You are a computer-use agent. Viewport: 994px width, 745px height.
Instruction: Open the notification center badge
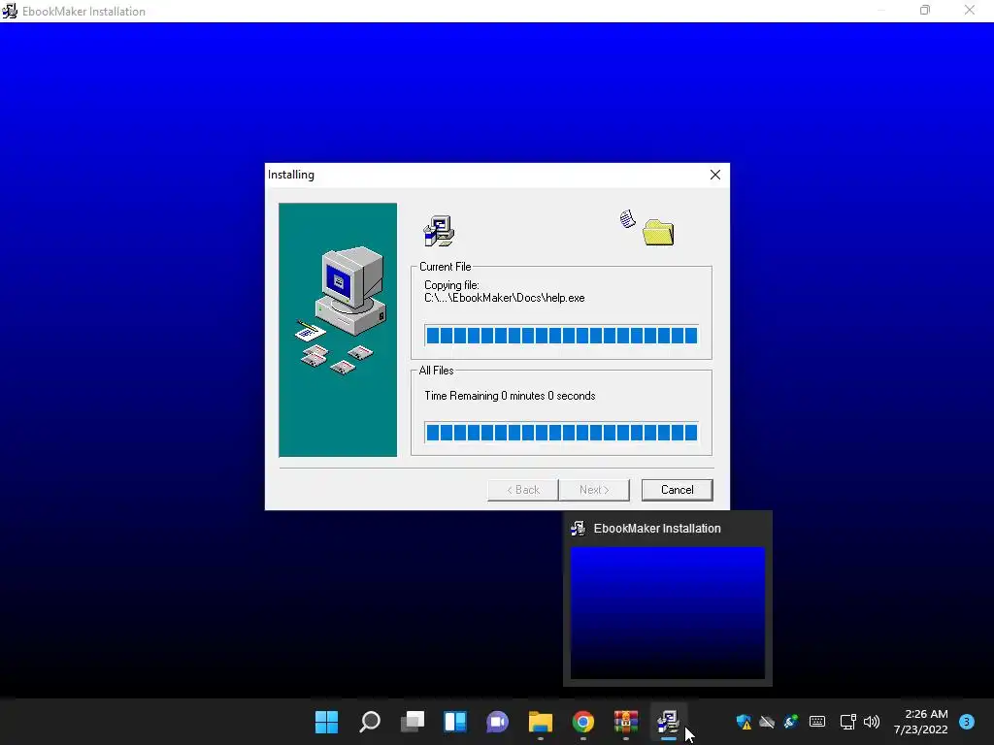click(x=967, y=722)
